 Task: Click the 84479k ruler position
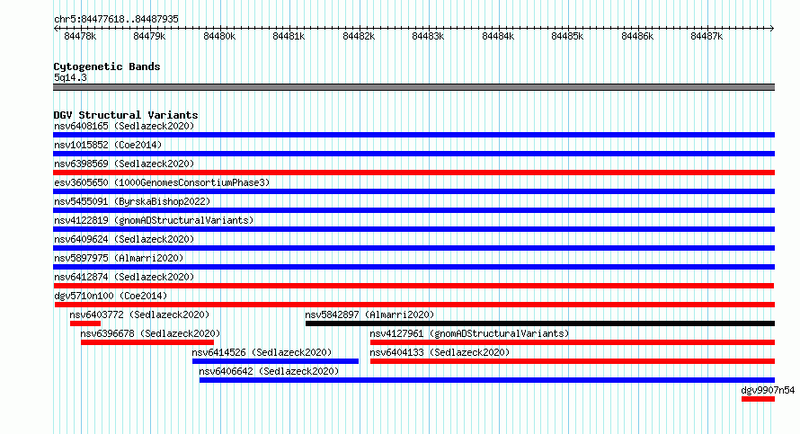click(149, 36)
